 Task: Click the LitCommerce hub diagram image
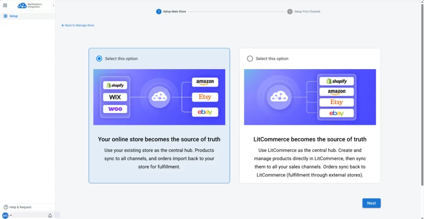coord(310,97)
